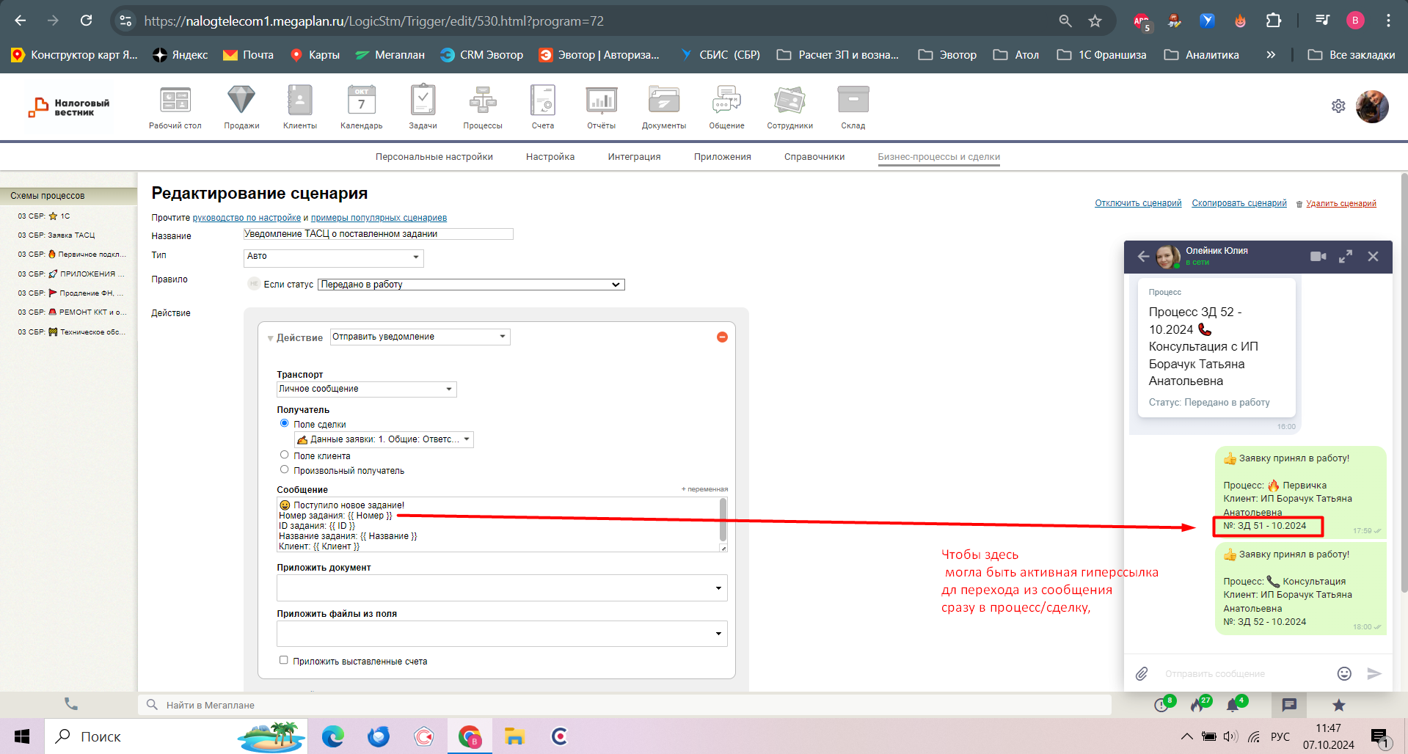
Task: Open deal field dropdown Данные заявки
Action: pos(384,439)
